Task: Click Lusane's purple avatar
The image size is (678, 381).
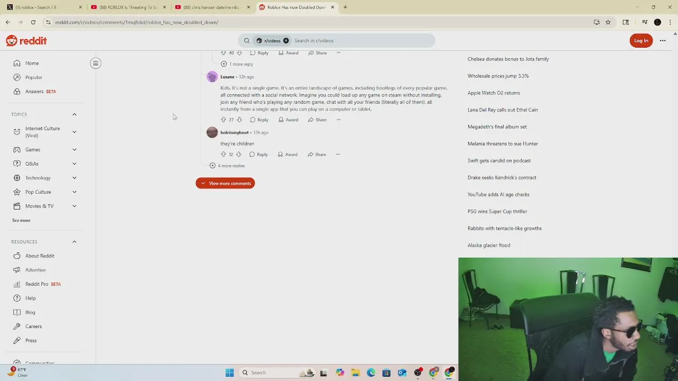Action: pyautogui.click(x=212, y=77)
